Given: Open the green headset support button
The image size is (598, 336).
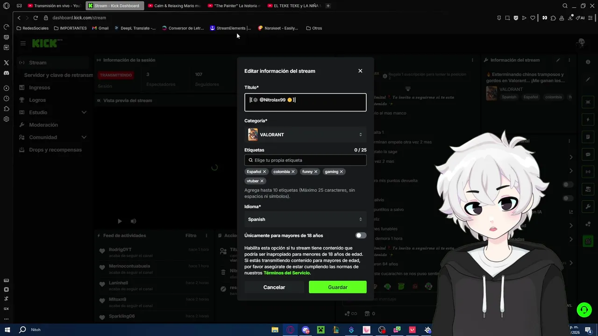Looking at the screenshot, I should click(x=584, y=309).
